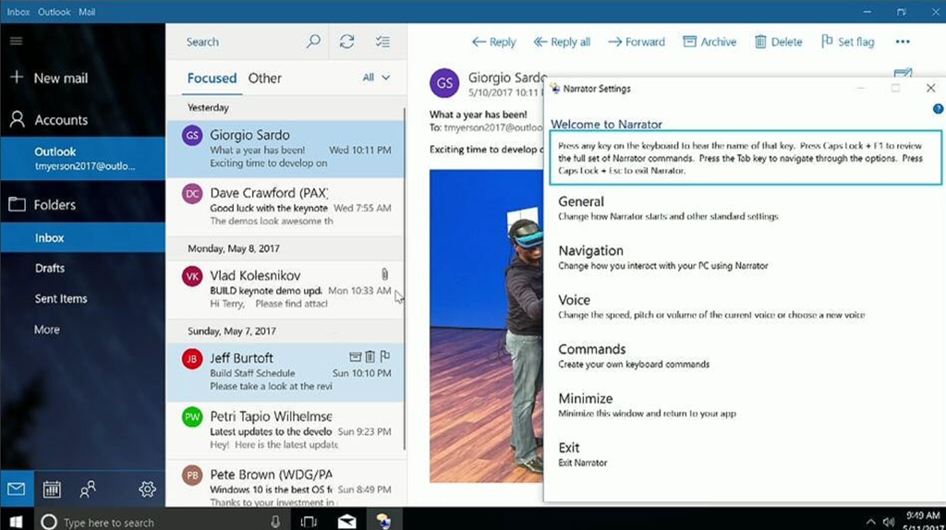This screenshot has height=530, width=946.
Task: Toggle flag on Jeff Burtoft message
Action: (x=385, y=356)
